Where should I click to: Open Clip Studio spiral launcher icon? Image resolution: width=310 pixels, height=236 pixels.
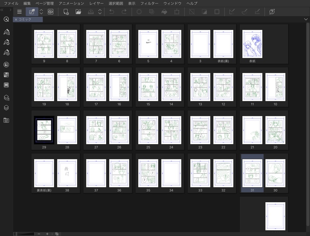(51, 12)
